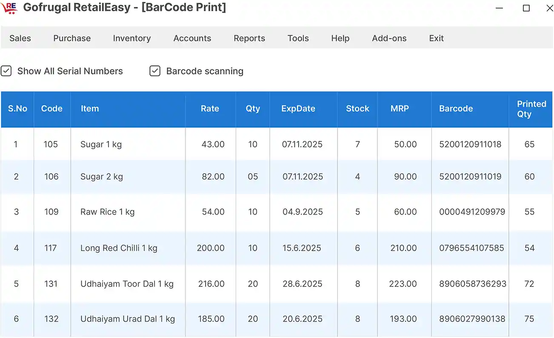Click the ExpDate column header
The height and width of the screenshot is (338, 554).
click(298, 109)
